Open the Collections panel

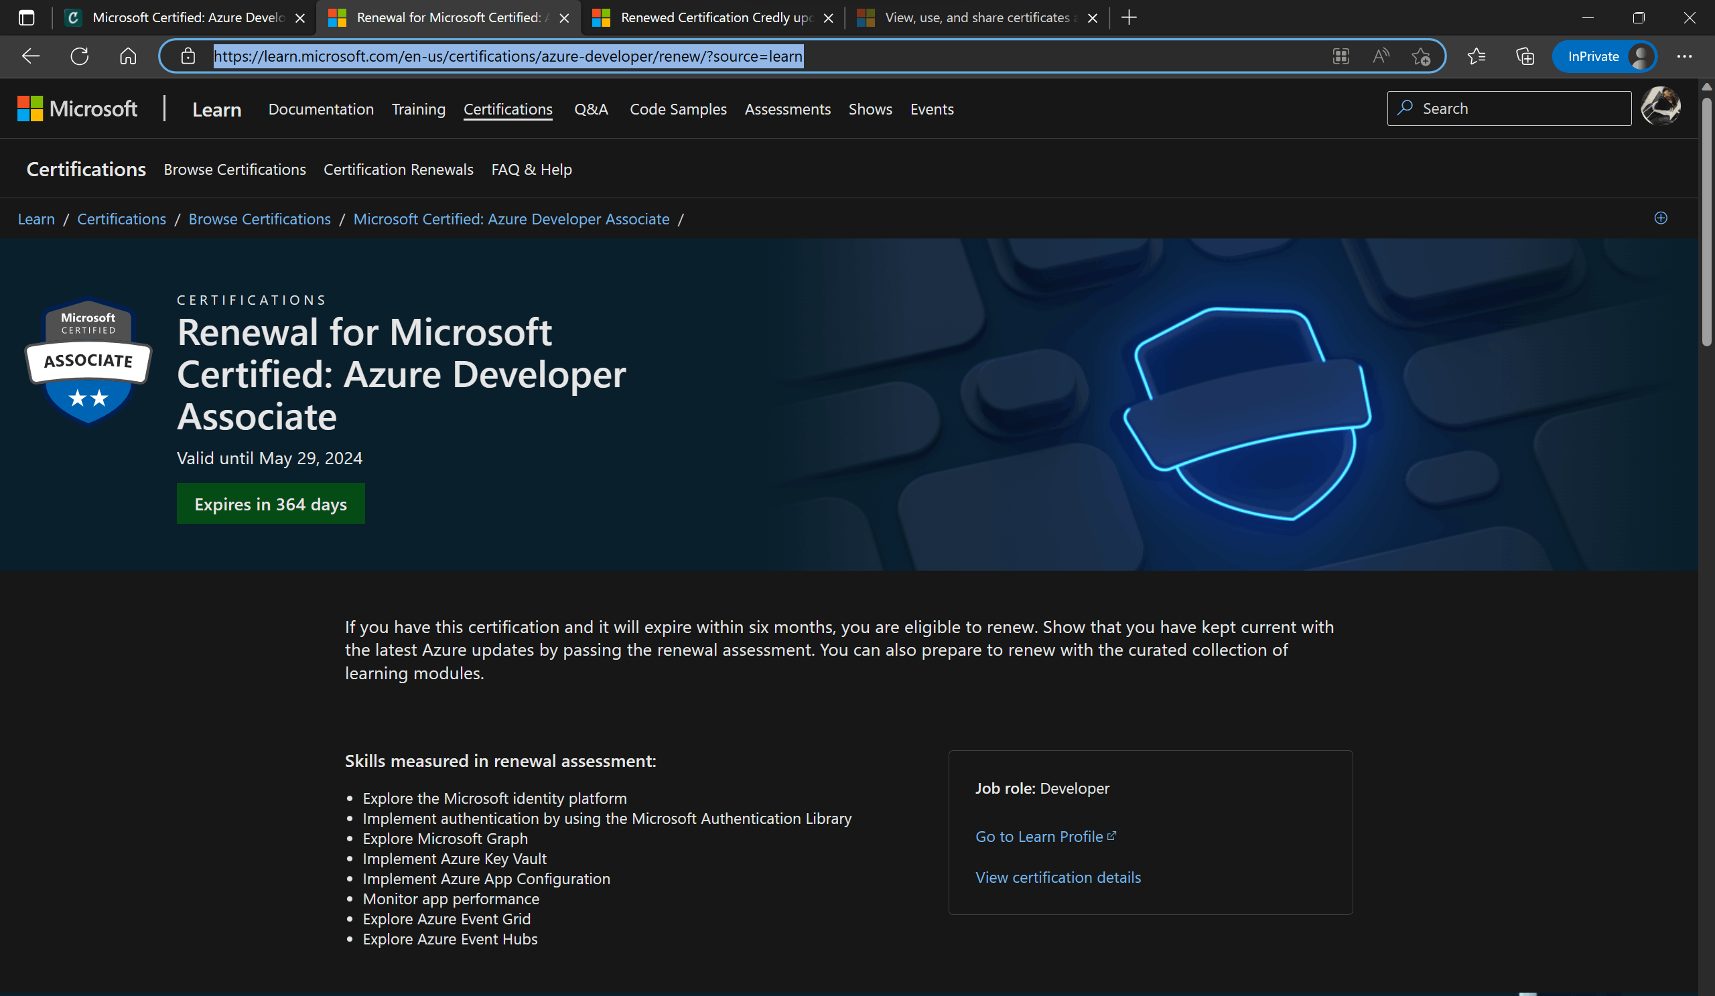(1525, 56)
